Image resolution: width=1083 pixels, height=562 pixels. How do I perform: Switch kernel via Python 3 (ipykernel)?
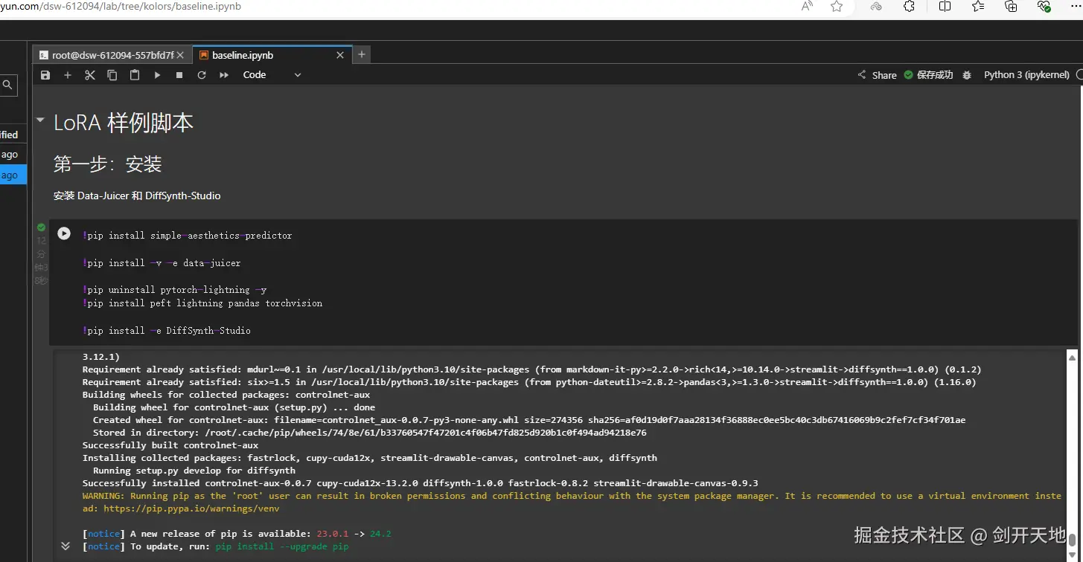(x=1026, y=75)
